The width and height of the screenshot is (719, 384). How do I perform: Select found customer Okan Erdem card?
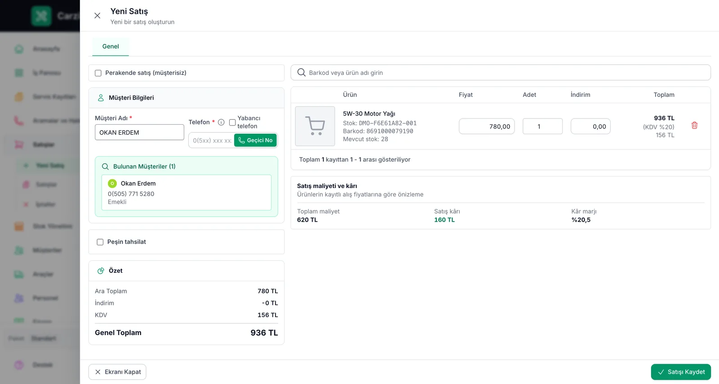pyautogui.click(x=186, y=192)
